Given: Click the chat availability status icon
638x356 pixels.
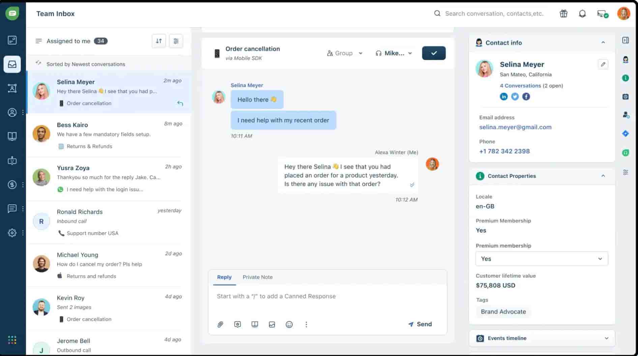Looking at the screenshot, I should [602, 14].
